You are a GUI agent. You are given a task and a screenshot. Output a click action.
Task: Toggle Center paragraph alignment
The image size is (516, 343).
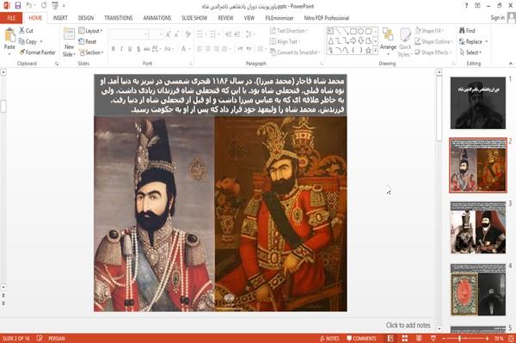click(x=207, y=49)
